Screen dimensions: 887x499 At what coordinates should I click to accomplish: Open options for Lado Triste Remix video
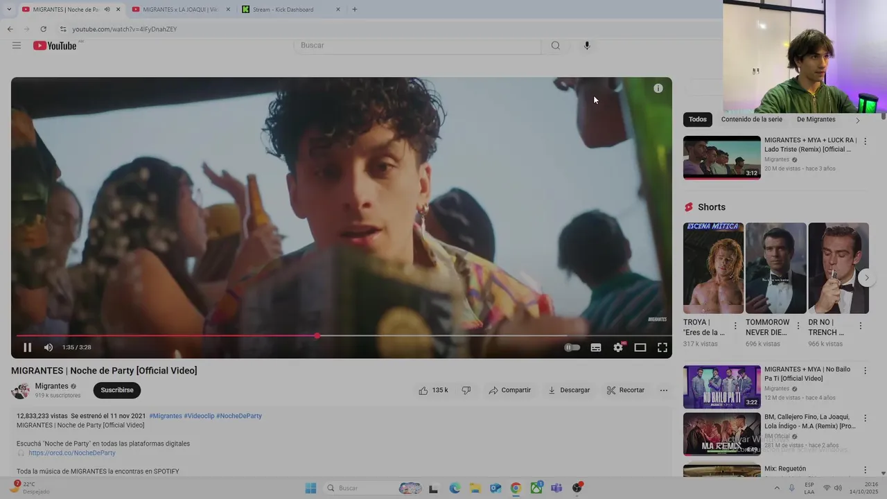[865, 141]
